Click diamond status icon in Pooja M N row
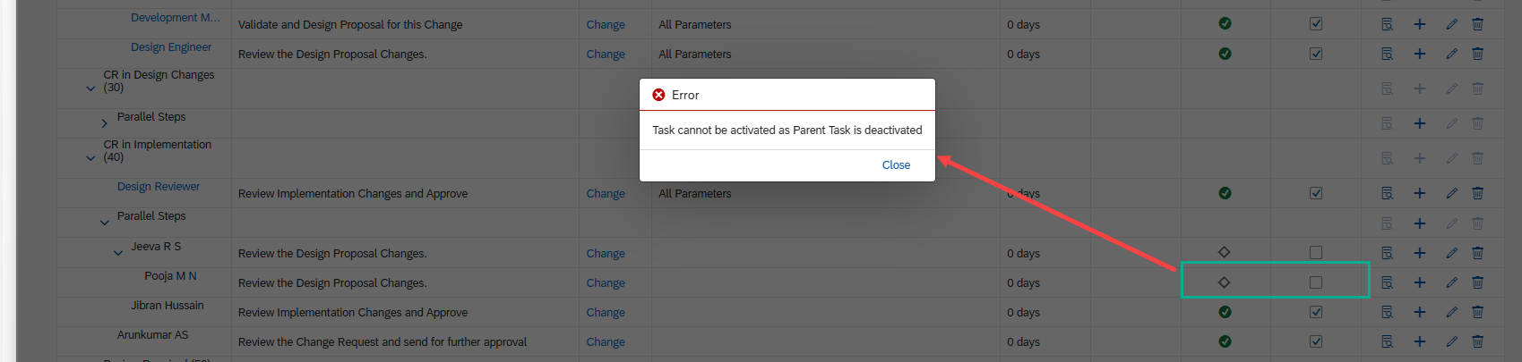Viewport: 1522px width, 362px height. [x=1224, y=282]
